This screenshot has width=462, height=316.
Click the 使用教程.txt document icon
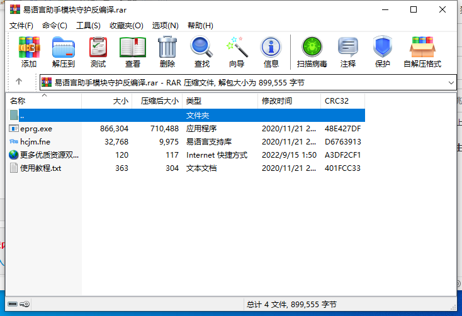coord(14,168)
